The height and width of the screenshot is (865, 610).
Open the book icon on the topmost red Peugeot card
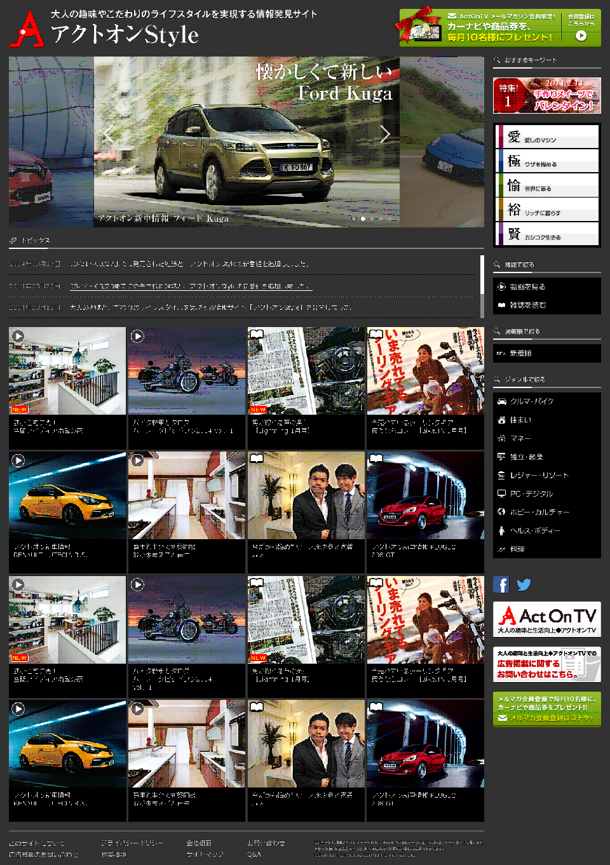(376, 459)
